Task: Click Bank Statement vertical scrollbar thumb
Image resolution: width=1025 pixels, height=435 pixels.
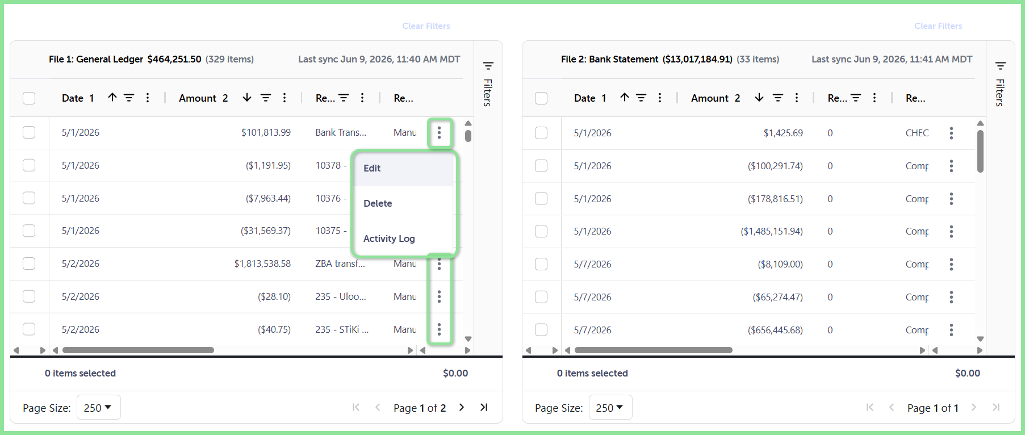Action: coord(980,151)
